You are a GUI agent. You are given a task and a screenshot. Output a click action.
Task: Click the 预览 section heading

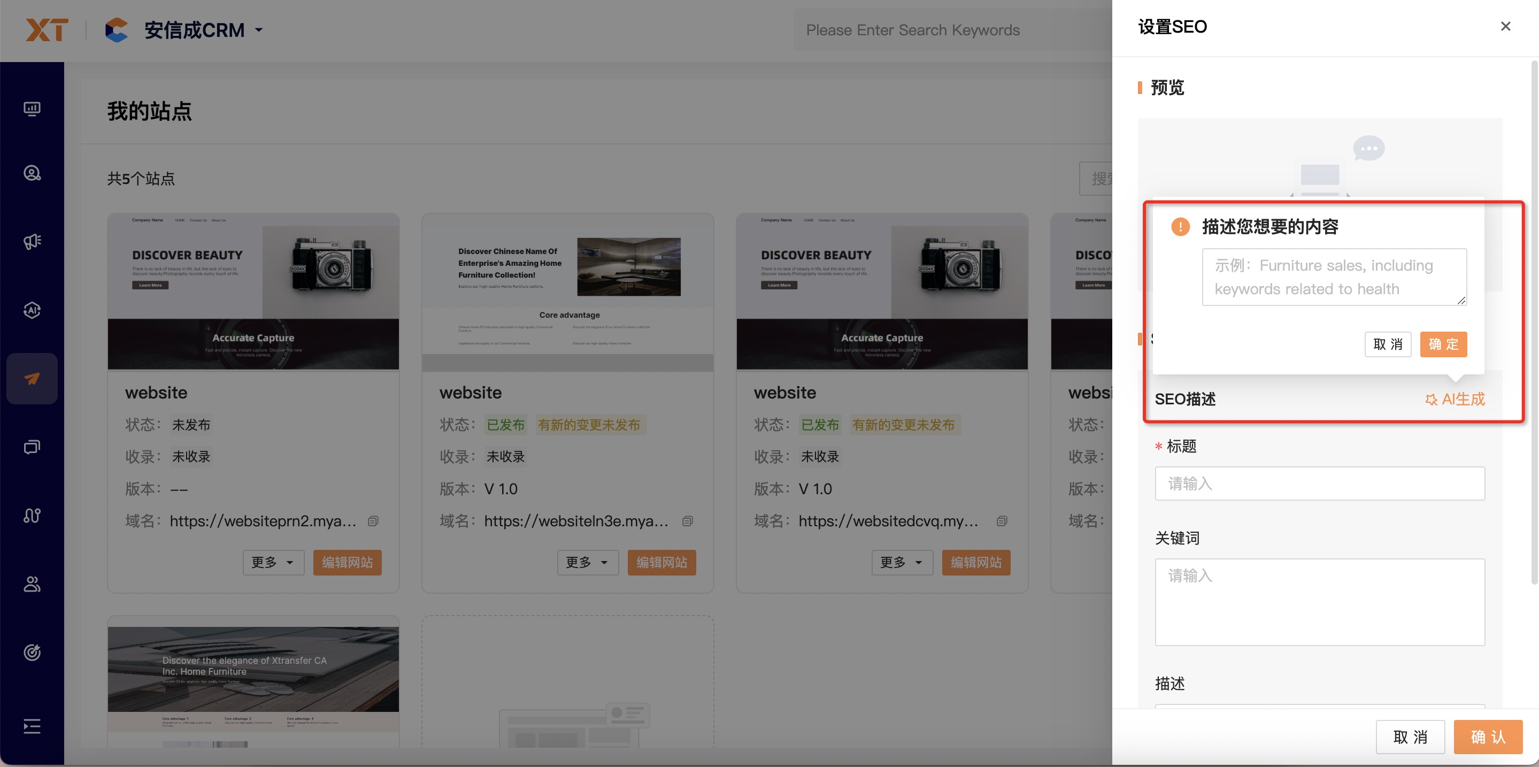[1167, 88]
